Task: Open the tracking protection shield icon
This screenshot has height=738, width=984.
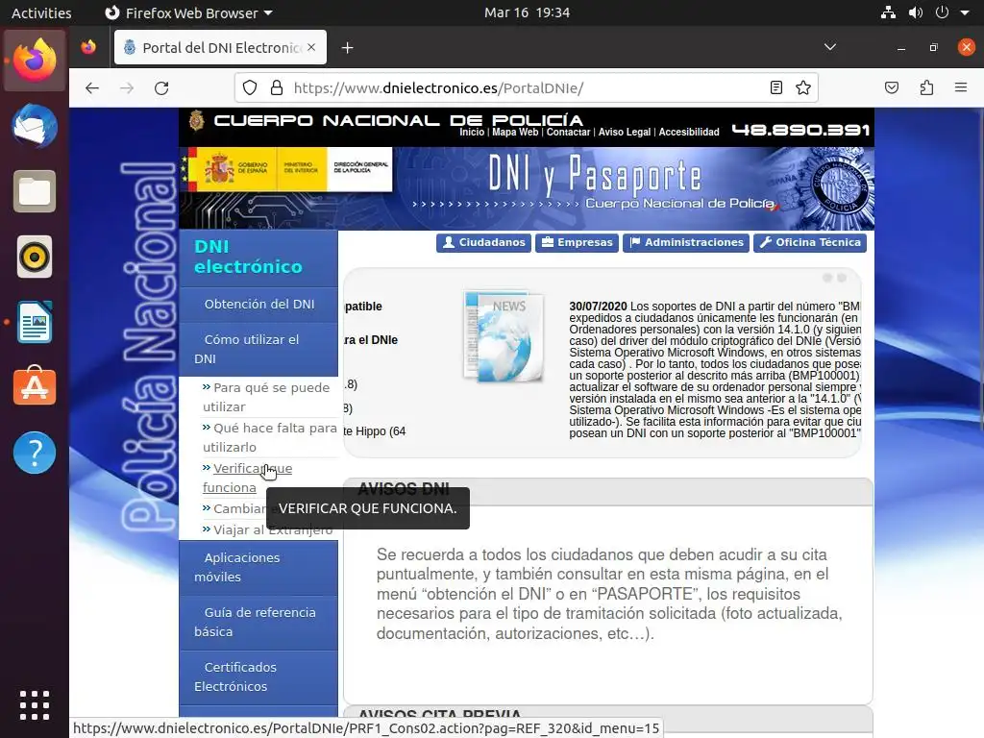Action: [250, 87]
